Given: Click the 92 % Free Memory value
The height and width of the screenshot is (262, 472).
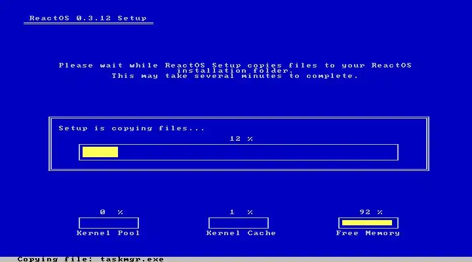Looking at the screenshot, I should coord(371,212).
